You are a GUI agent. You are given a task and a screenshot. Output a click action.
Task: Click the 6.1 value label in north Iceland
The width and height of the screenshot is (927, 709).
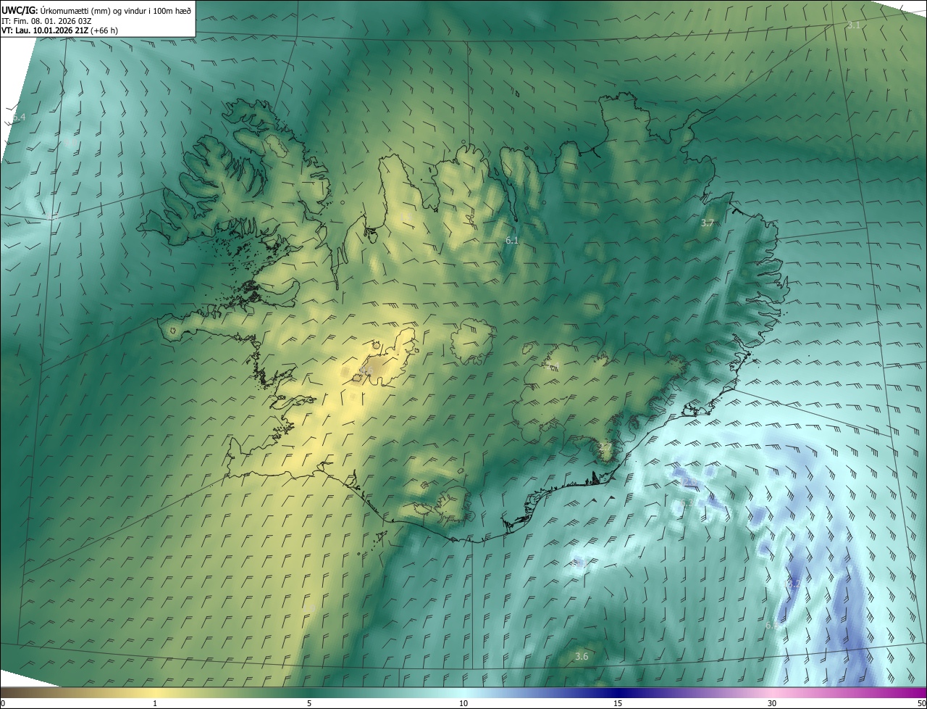point(511,240)
